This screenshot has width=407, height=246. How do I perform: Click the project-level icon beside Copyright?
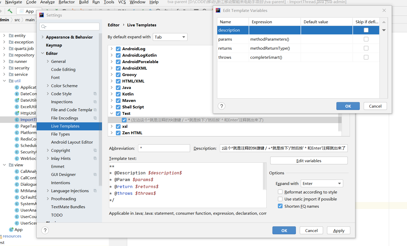[95, 150]
